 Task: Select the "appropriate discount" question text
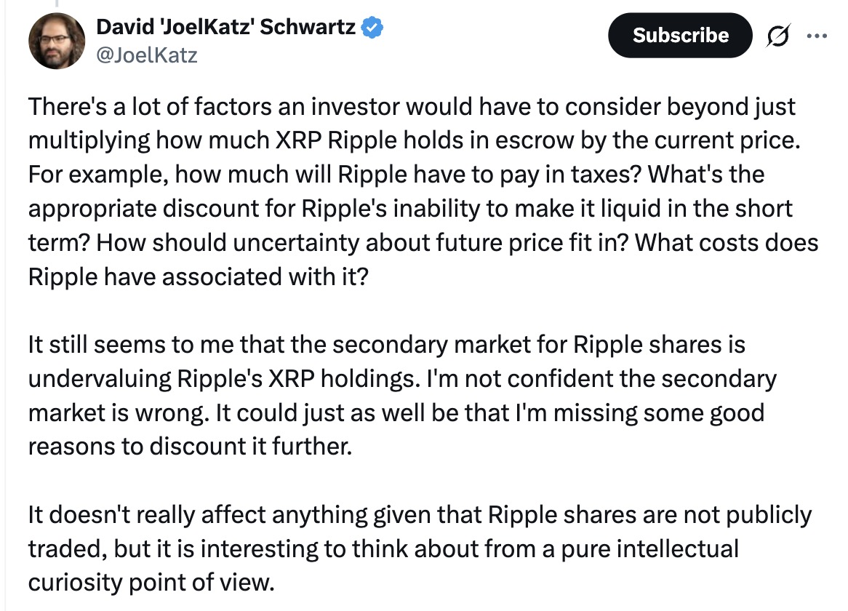coord(407,209)
